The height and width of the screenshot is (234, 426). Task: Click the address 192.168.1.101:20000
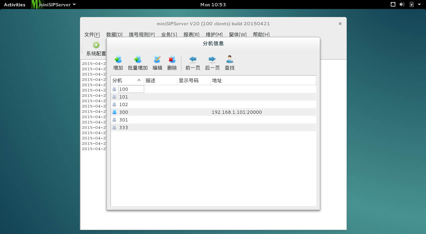click(x=237, y=112)
